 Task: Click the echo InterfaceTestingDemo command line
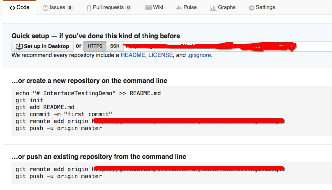click(x=88, y=93)
